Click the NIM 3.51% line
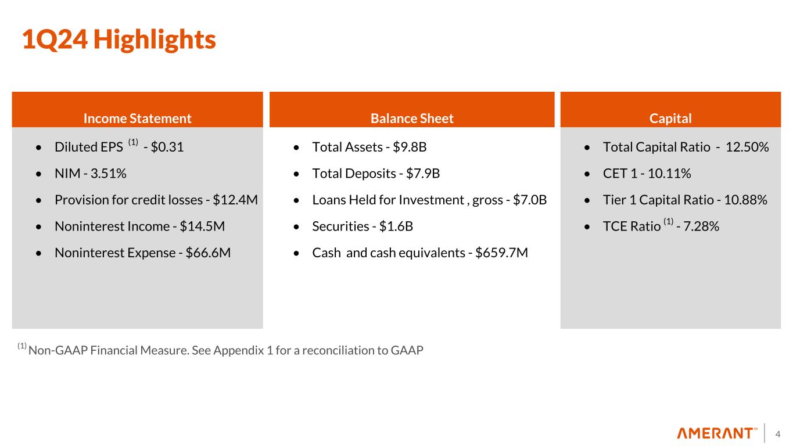The width and height of the screenshot is (793, 446). 91,173
